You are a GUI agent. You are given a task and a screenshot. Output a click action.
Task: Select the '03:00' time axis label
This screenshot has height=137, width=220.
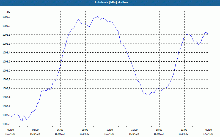(x=35, y=130)
